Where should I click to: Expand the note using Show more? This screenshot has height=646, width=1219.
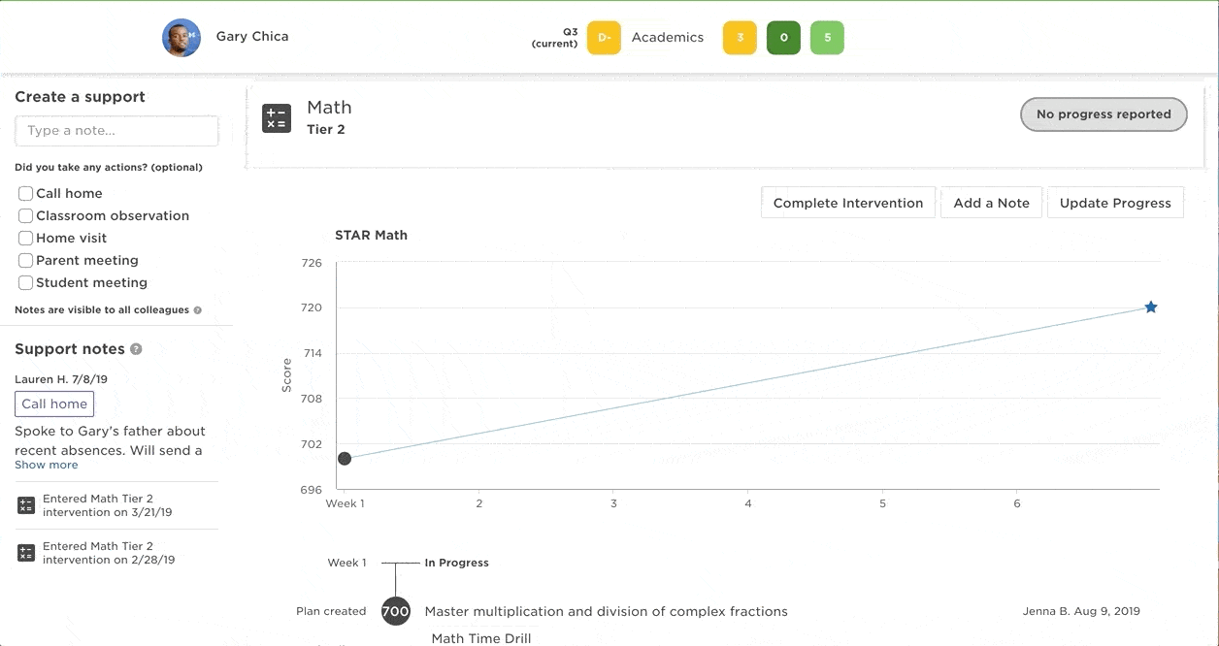tap(46, 465)
